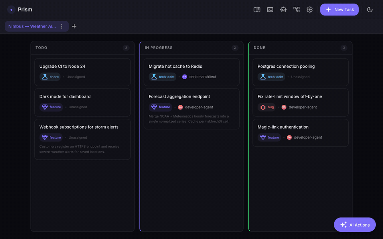
Task: Open the documentation book icon
Action: click(x=257, y=10)
